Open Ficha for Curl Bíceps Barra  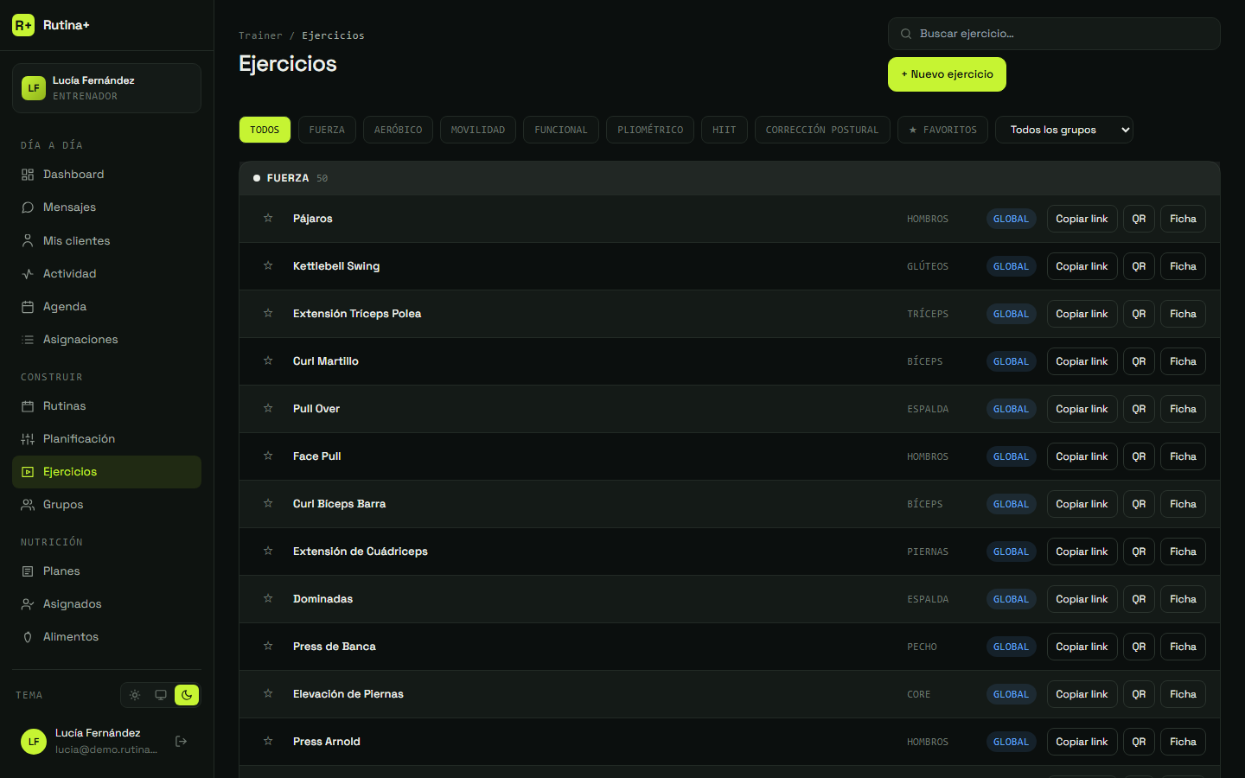[x=1183, y=504]
